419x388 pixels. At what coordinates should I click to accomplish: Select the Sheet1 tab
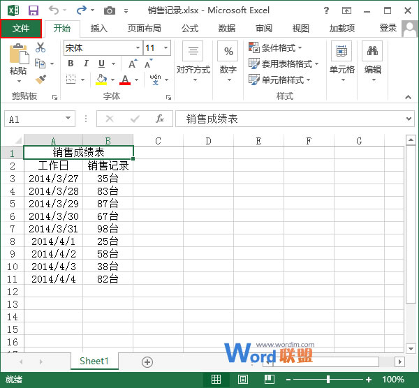click(x=94, y=361)
